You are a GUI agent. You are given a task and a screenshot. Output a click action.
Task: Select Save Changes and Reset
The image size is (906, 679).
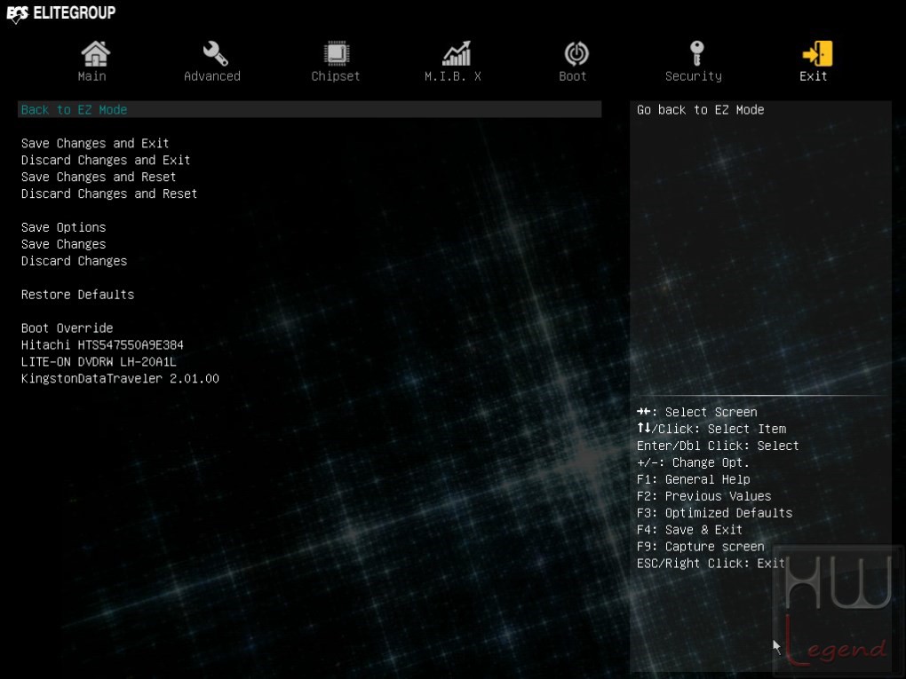[99, 177]
